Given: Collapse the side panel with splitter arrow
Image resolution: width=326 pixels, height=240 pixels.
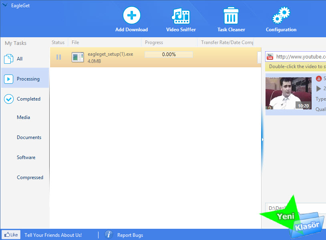Looking at the screenshot, I should 262,139.
